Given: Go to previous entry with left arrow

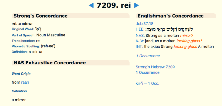Looking at the screenshot, I should click(91, 5).
